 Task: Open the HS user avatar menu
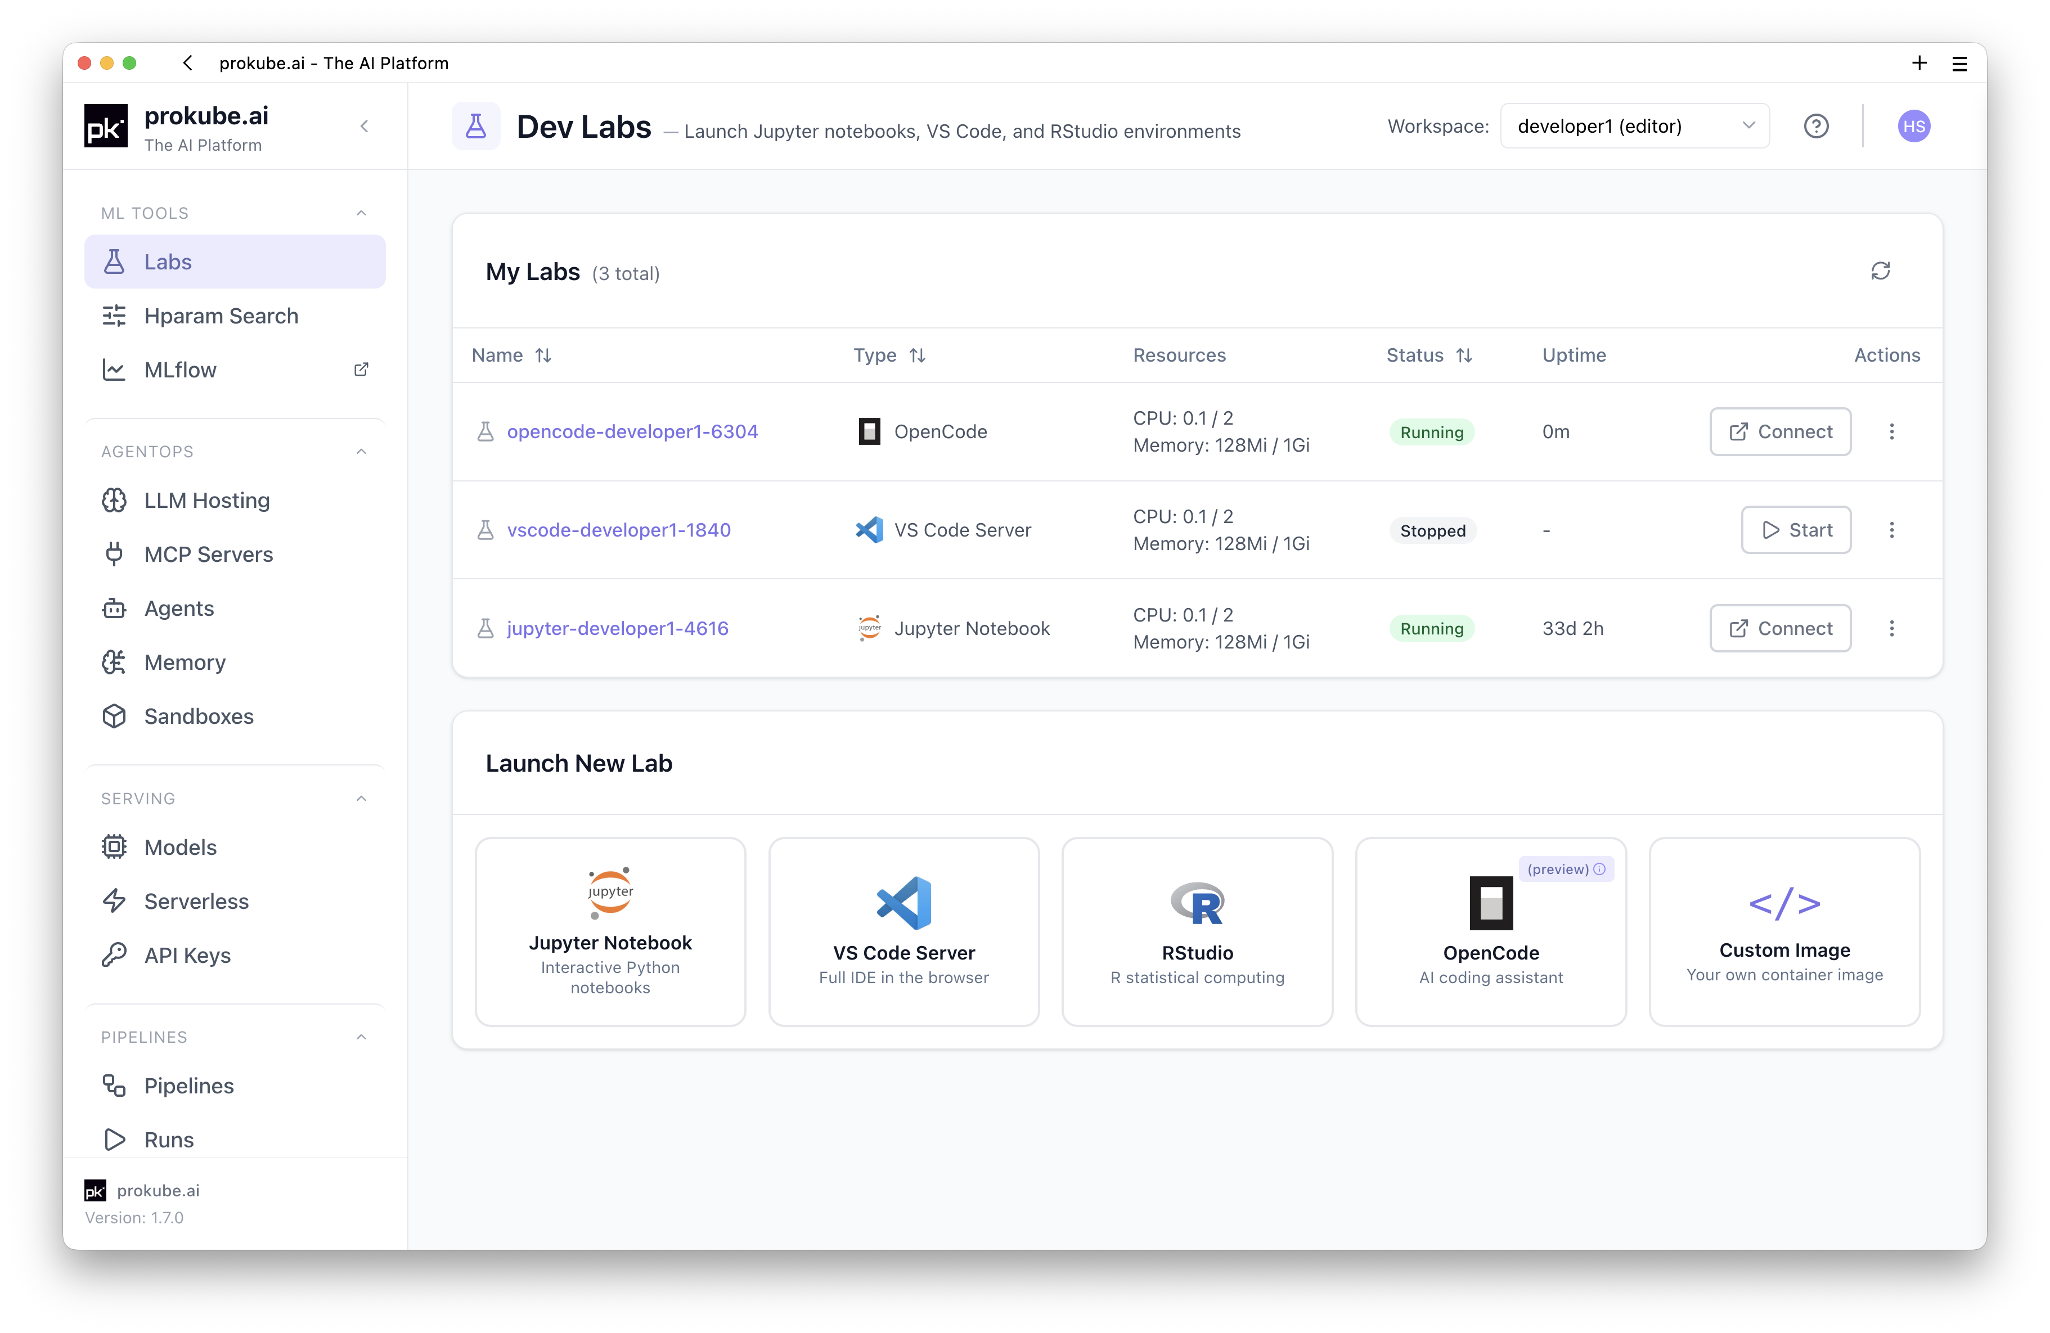point(1913,127)
